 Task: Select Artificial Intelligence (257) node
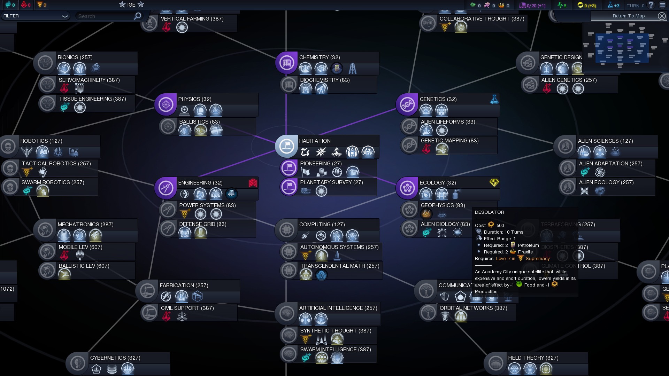(338, 308)
